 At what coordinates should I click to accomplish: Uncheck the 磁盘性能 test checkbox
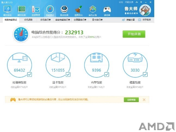click(145, 75)
